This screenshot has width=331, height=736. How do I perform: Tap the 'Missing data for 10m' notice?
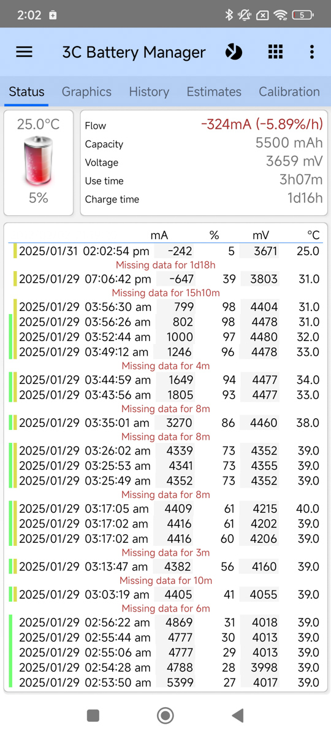point(165,581)
